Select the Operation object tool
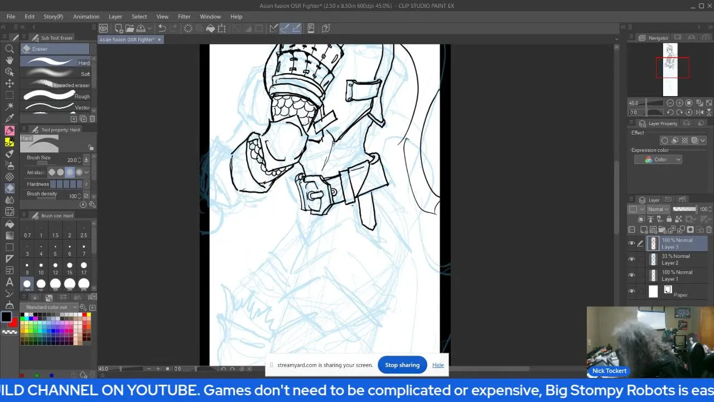The image size is (714, 402). [x=9, y=72]
